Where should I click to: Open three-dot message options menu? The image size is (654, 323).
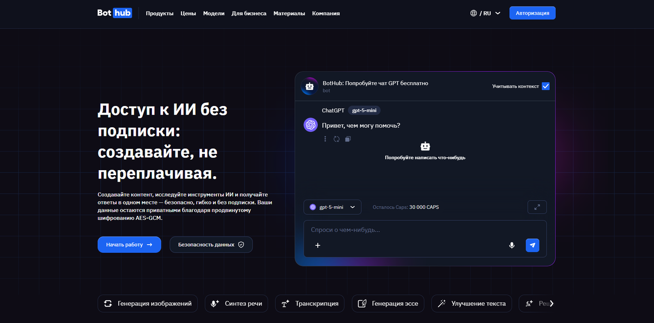point(325,139)
